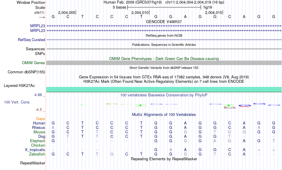This screenshot has height=170, width=282.
Task: Click Multiz Alignments of 100 Vertebrates title
Action: (x=164, y=115)
